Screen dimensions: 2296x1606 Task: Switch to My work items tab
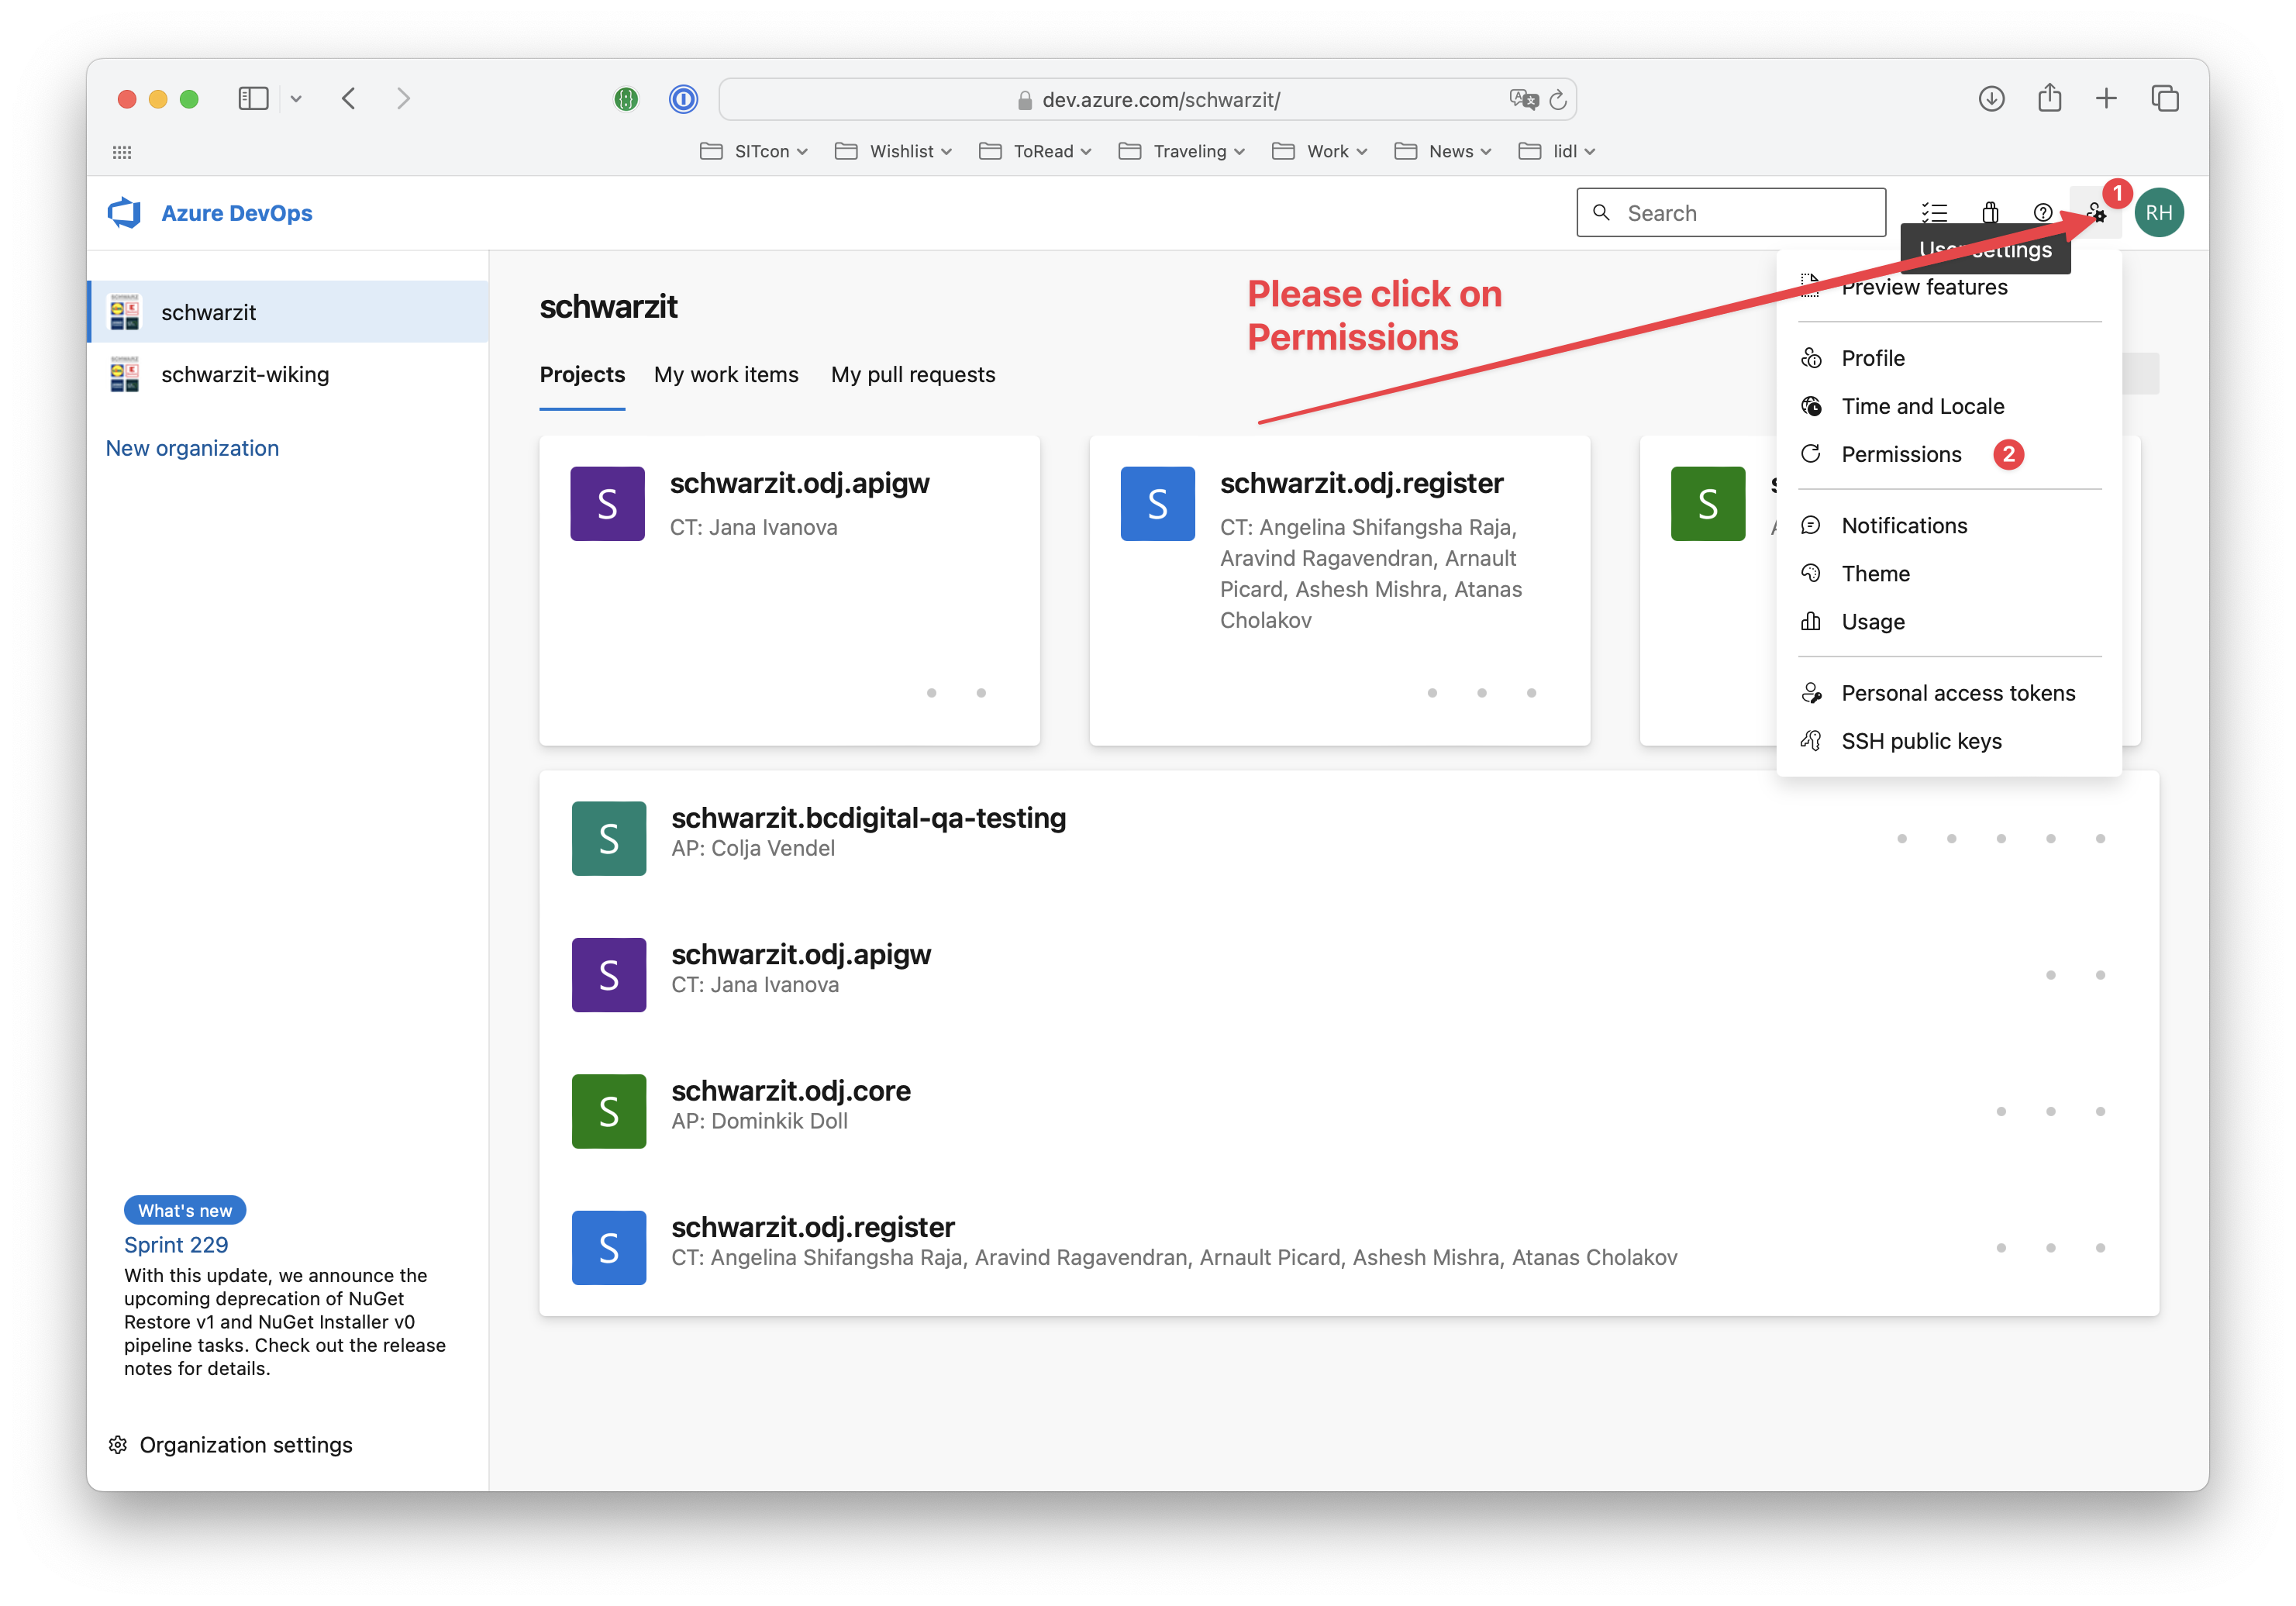726,375
